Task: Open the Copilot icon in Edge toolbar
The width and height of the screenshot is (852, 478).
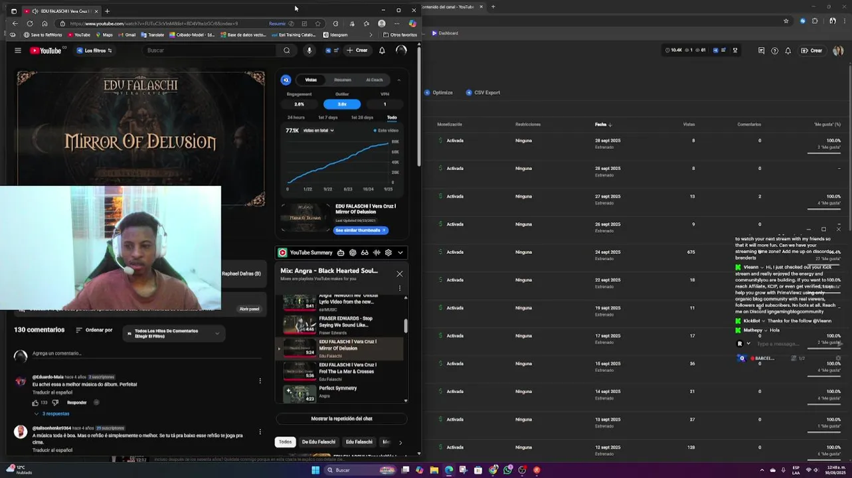Action: 412,23
